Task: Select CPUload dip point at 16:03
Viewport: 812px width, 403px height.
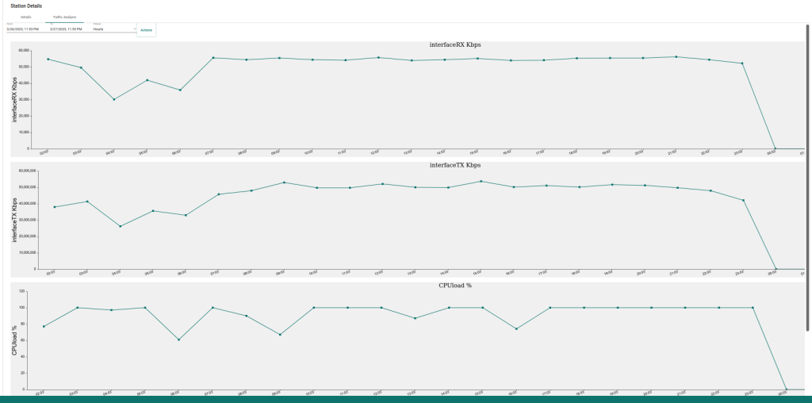Action: (x=516, y=329)
